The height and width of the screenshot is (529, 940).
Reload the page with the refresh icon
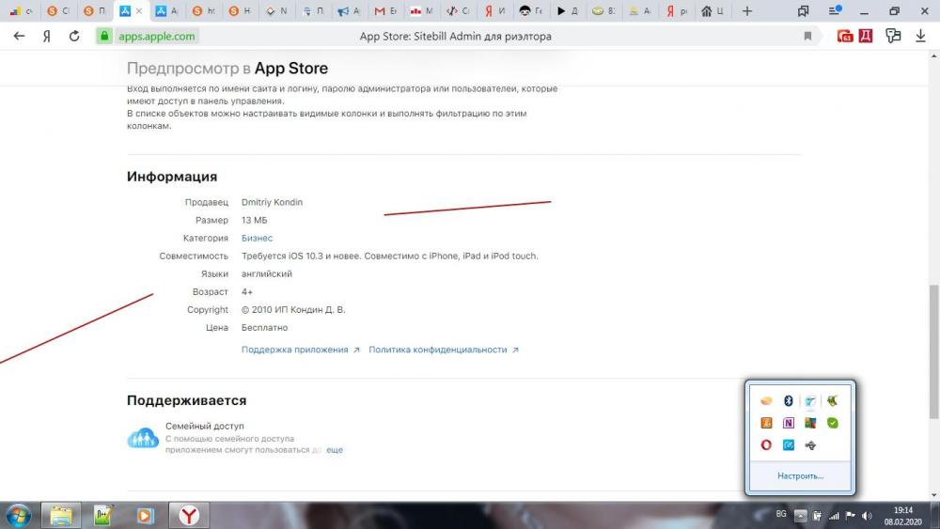coord(74,36)
